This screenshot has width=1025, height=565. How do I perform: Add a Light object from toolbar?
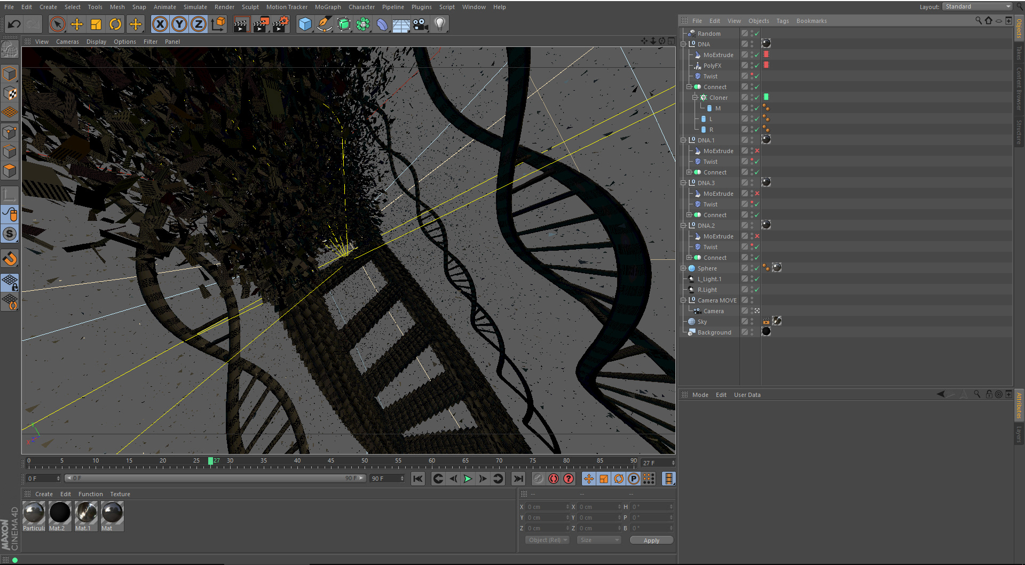point(440,24)
